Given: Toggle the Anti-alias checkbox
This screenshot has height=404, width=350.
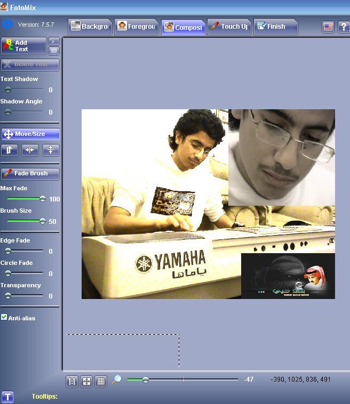Looking at the screenshot, I should (4, 318).
